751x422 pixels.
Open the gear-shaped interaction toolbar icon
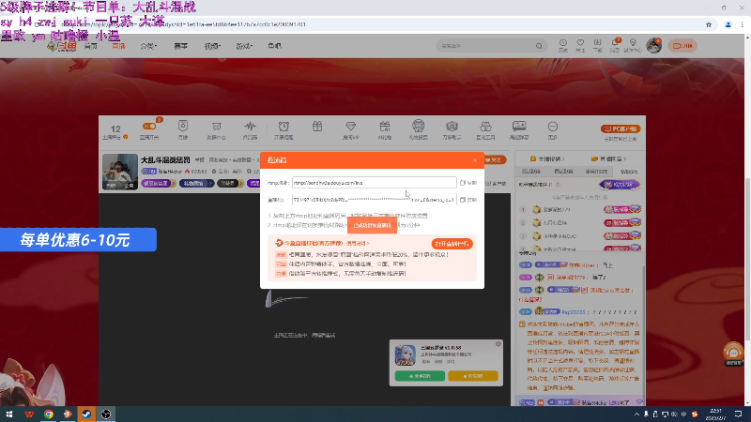(x=452, y=129)
